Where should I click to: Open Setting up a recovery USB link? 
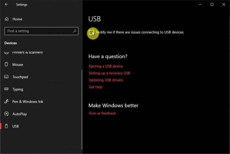[109, 73]
